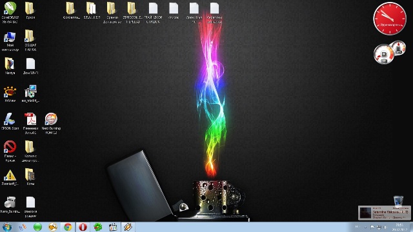
Task: Launch the XnView shortcut
Action: (10, 94)
